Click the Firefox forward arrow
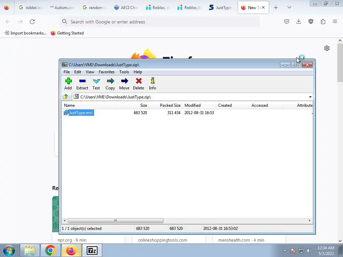 point(20,22)
